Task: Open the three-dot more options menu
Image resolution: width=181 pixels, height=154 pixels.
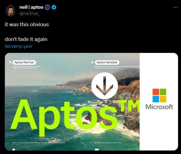Action: pyautogui.click(x=175, y=7)
